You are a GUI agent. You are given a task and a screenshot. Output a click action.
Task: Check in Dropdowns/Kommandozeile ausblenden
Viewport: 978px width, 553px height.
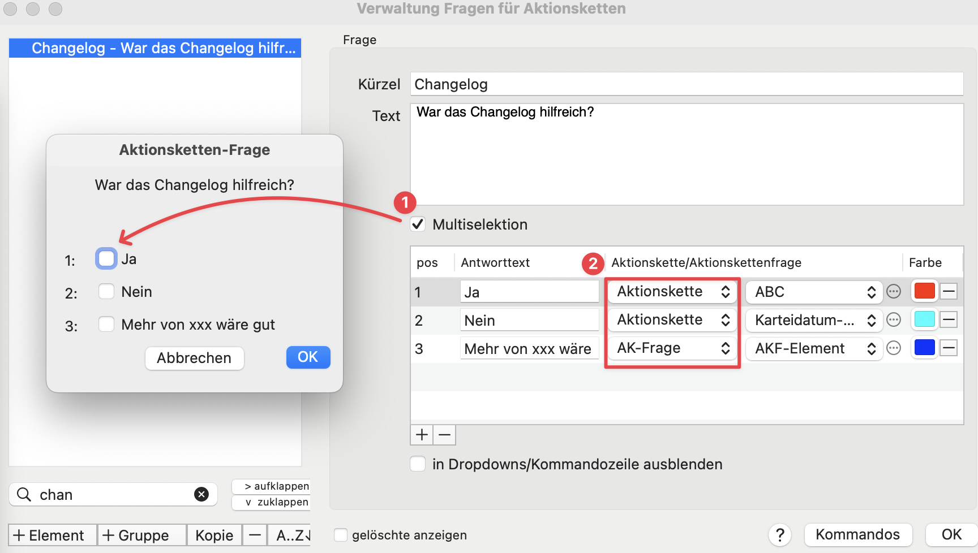point(418,464)
